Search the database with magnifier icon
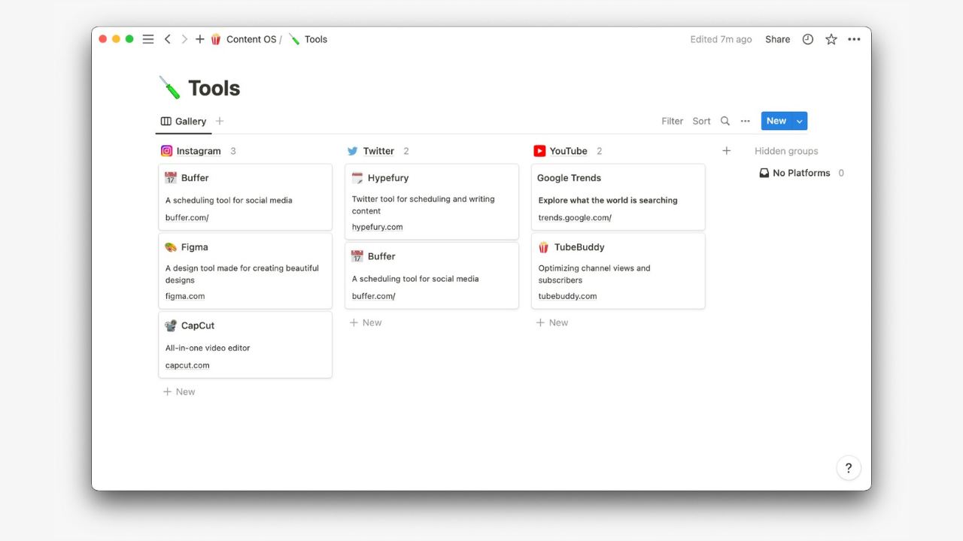The width and height of the screenshot is (963, 541). (725, 121)
